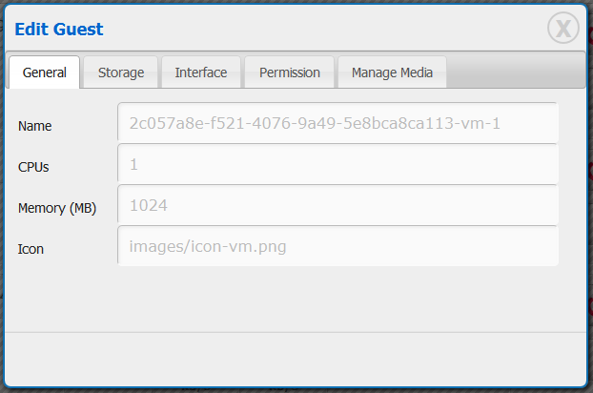Switch to the General tab

click(44, 72)
